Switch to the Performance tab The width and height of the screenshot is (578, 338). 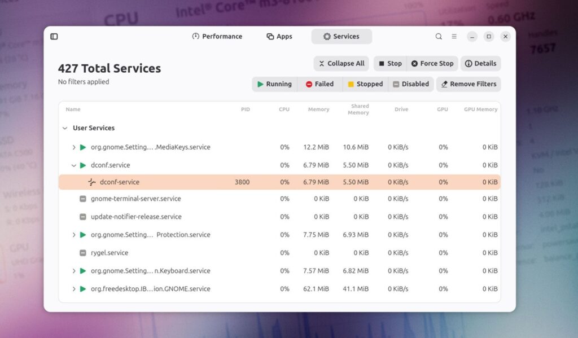(217, 37)
